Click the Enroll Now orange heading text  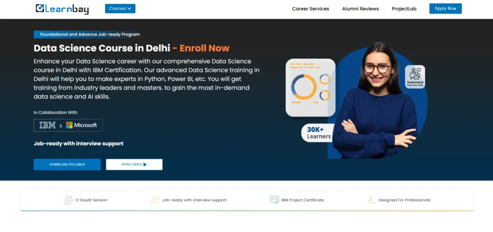tap(204, 48)
